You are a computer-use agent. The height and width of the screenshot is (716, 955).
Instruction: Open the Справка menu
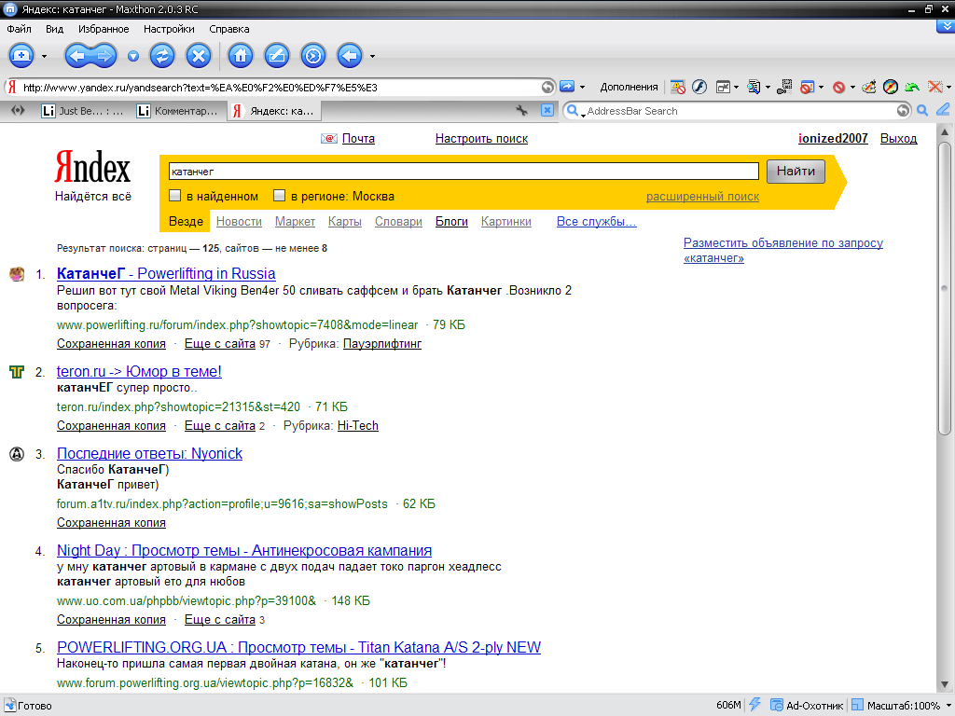(x=229, y=29)
